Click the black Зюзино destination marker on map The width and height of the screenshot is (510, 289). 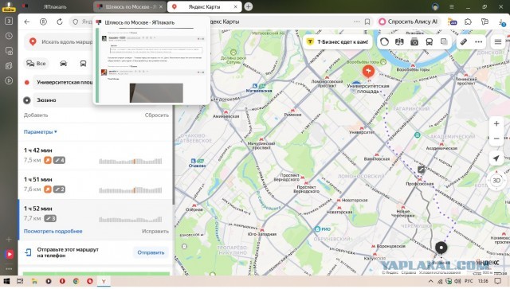coord(441,248)
